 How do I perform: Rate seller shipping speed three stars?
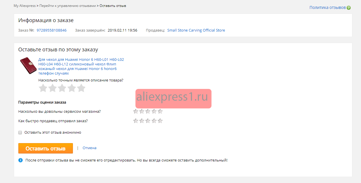pos(148,121)
